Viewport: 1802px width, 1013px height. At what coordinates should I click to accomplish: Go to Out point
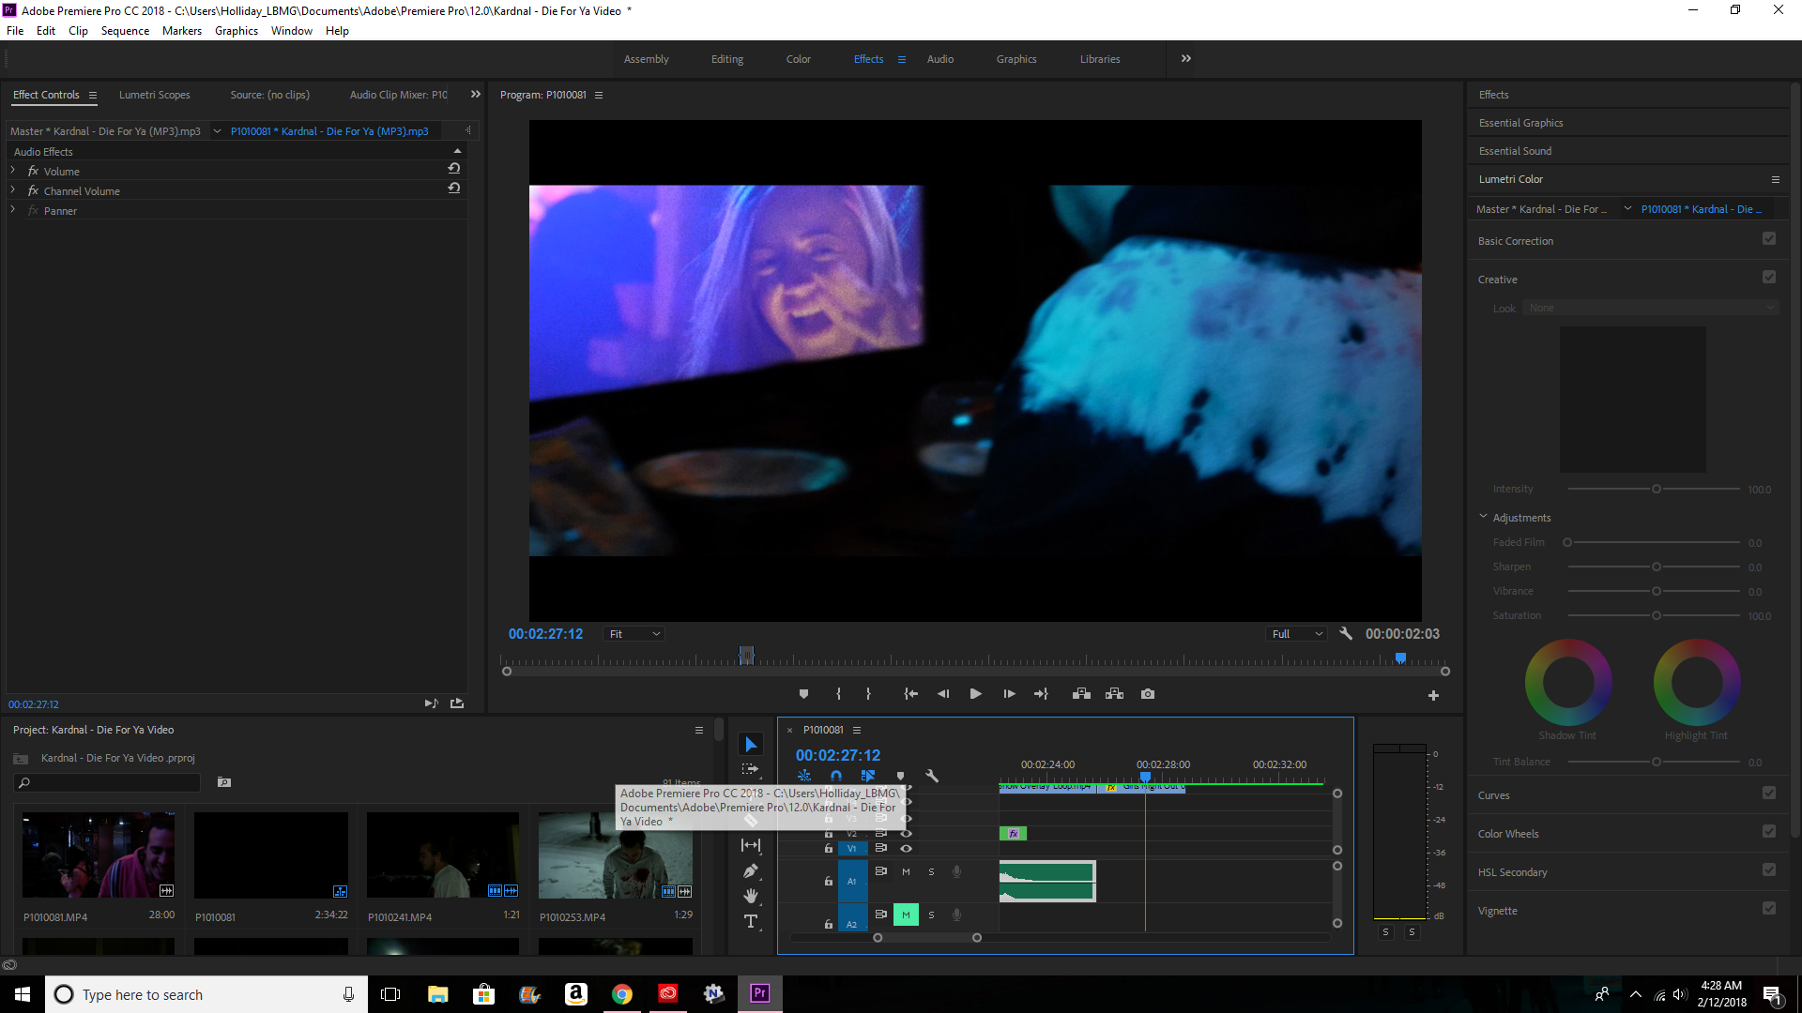(1041, 694)
